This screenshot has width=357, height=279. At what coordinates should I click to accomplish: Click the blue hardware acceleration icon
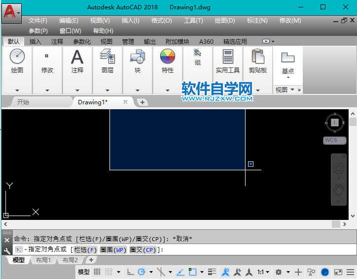coord(324,272)
